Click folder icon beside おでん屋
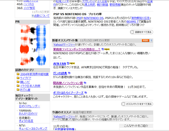This screenshot has width=169, height=131. point(18,90)
